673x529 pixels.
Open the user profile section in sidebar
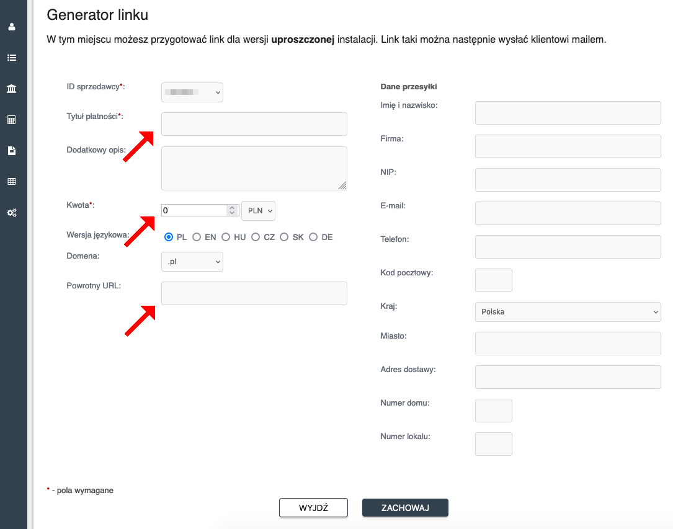[x=12, y=26]
